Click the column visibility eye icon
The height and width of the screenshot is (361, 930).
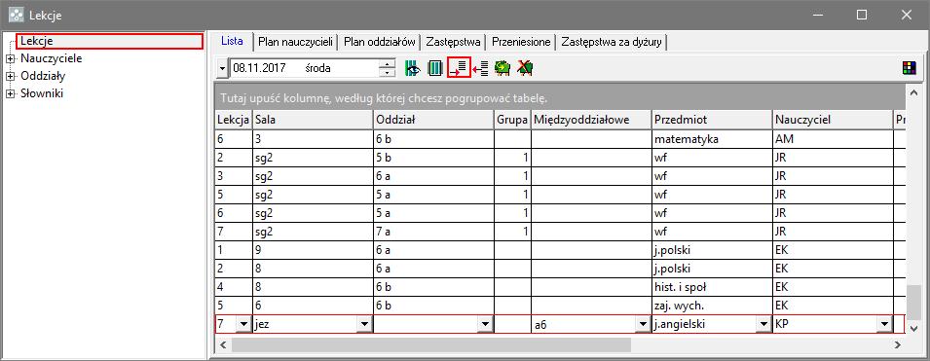[412, 68]
